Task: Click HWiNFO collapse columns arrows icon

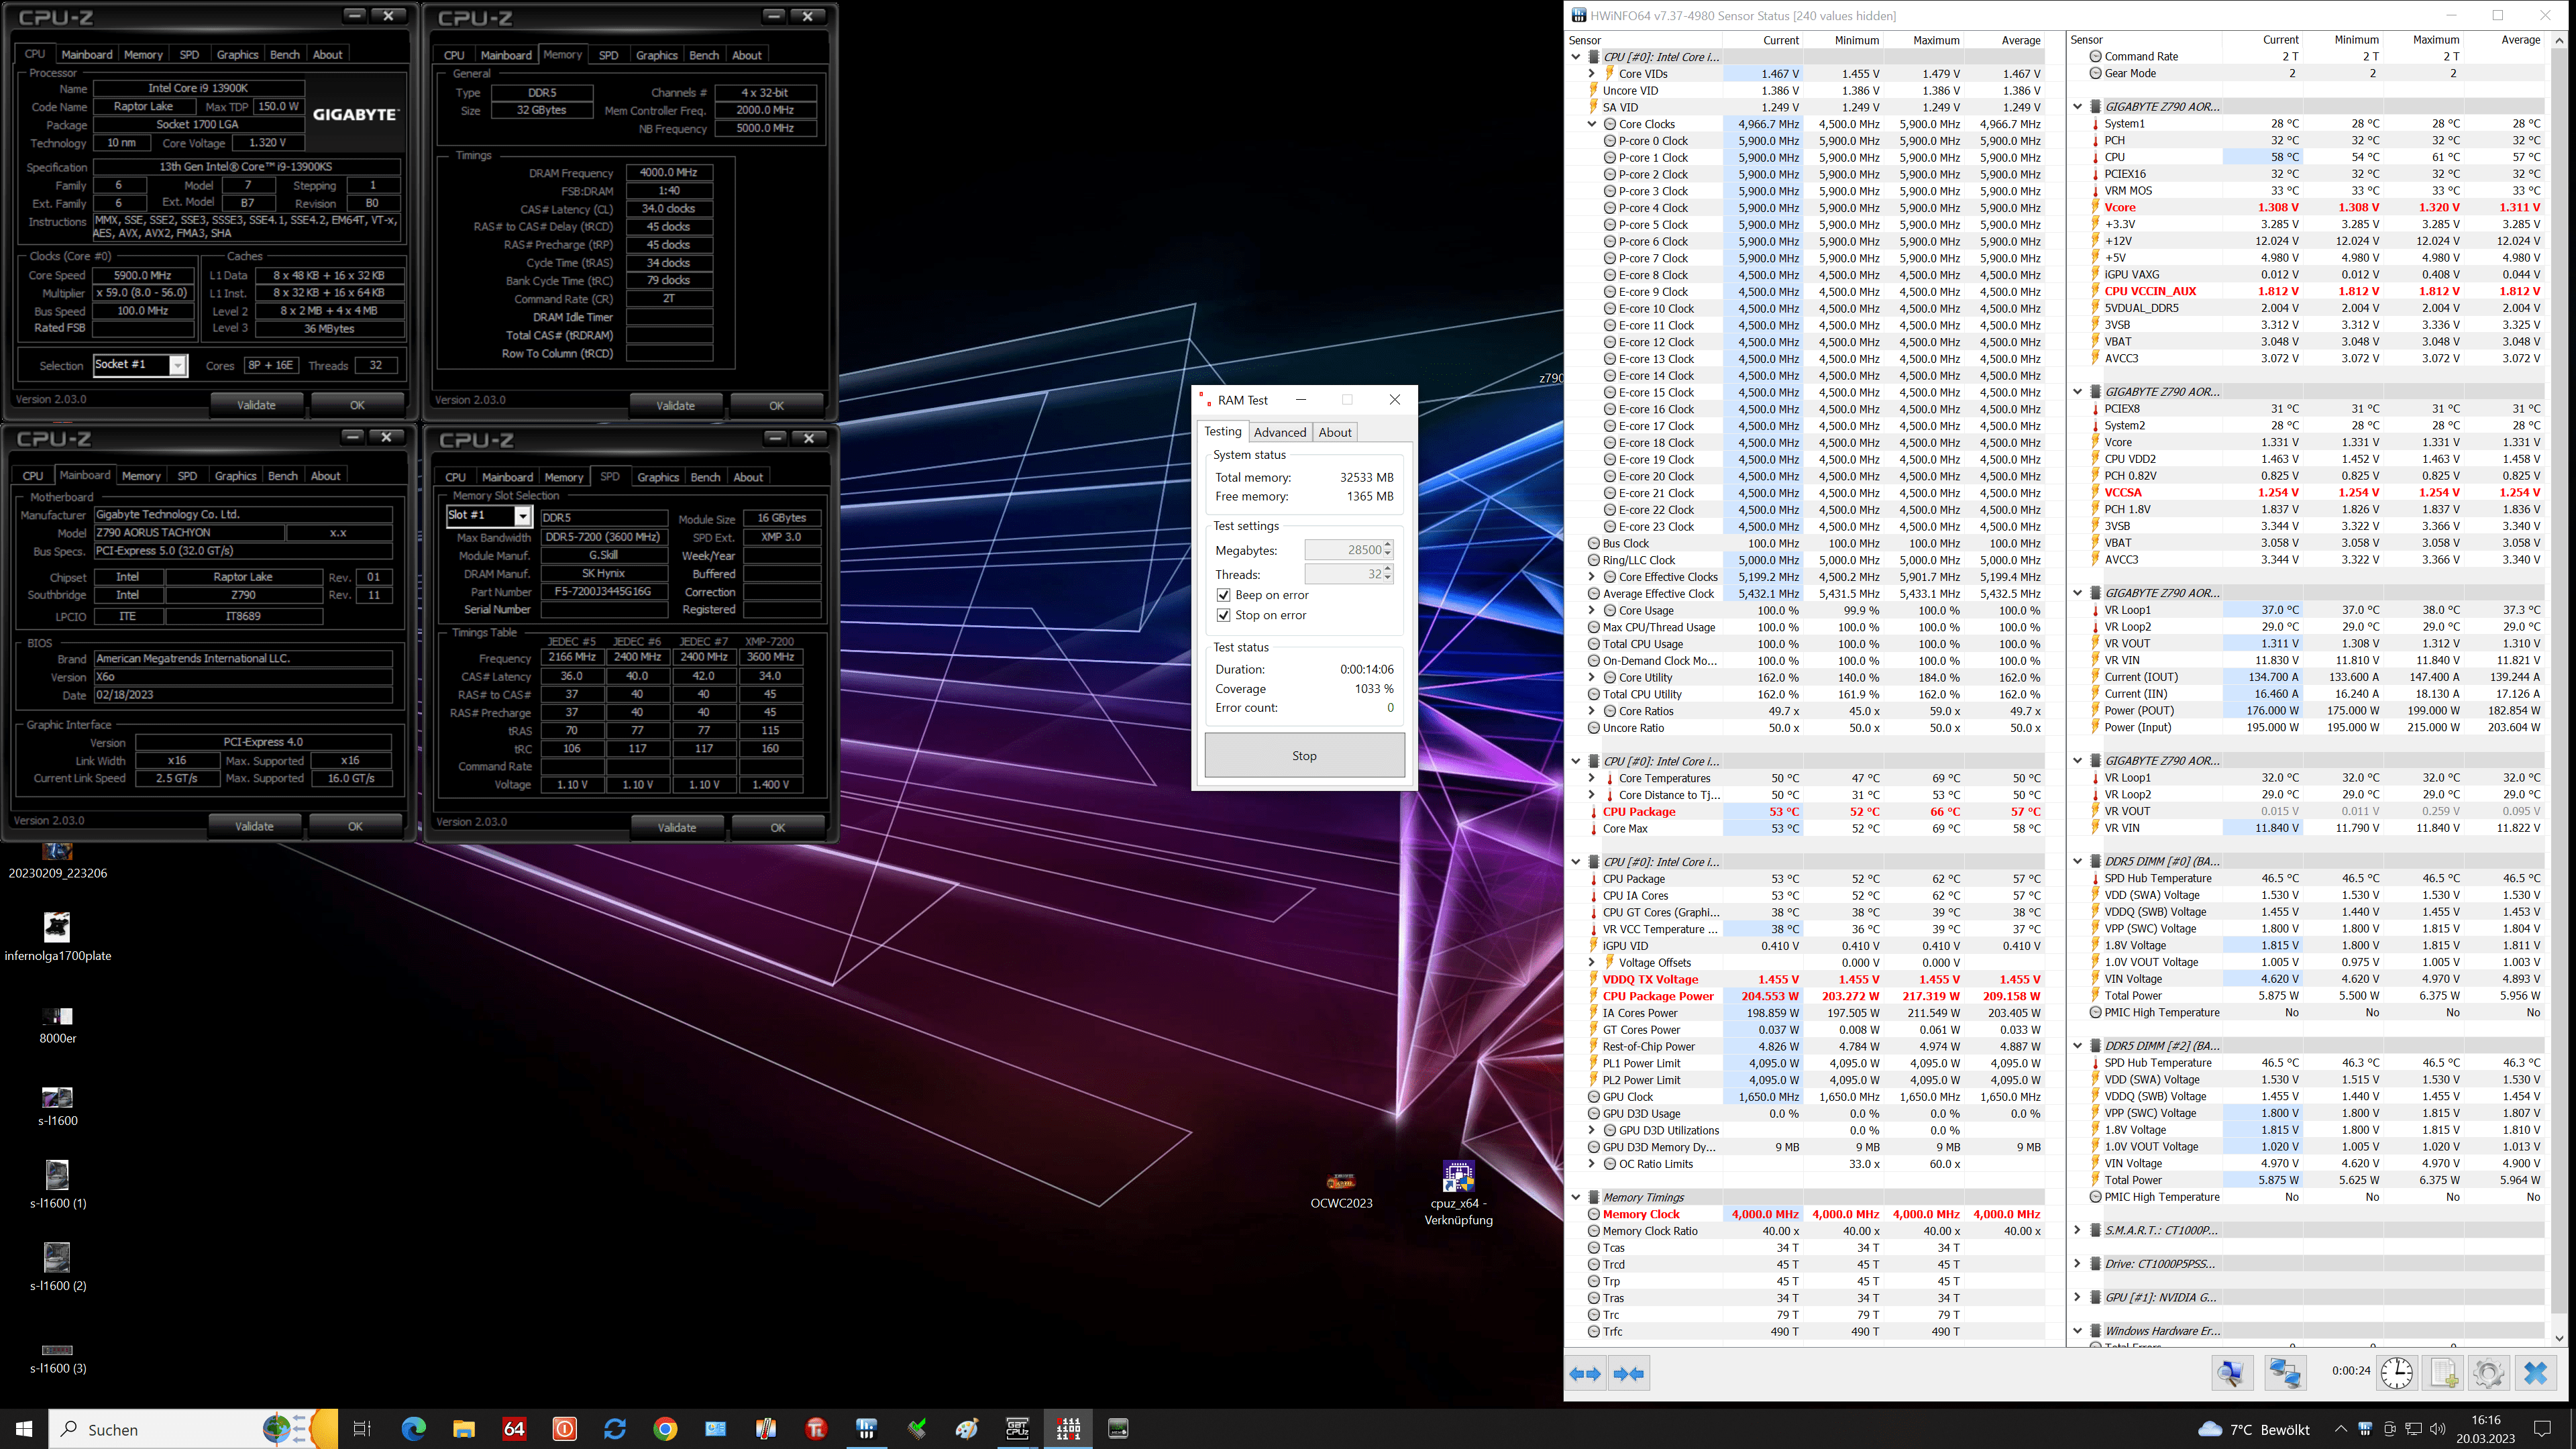Action: click(x=1629, y=1374)
